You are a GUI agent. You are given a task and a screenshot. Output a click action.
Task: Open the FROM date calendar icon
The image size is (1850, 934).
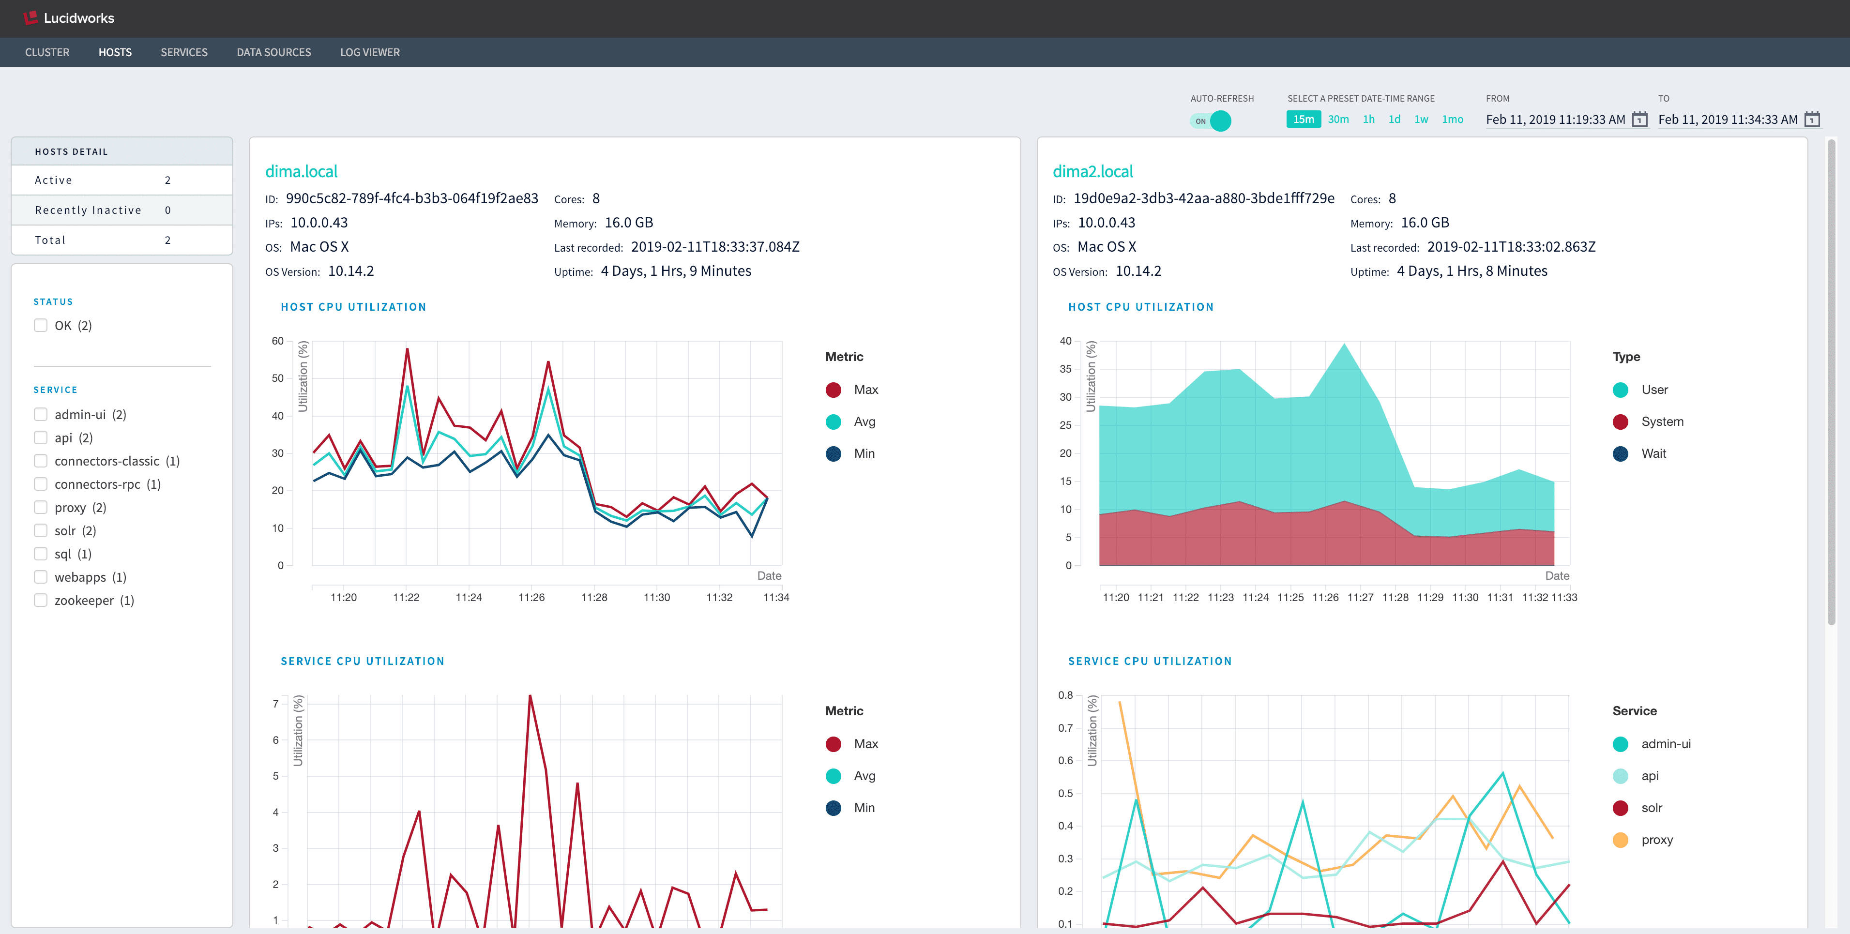(x=1639, y=119)
